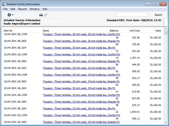Select item number 10144.30W.32L.SLM
This screenshot has width=169, height=126.
(x=15, y=68)
